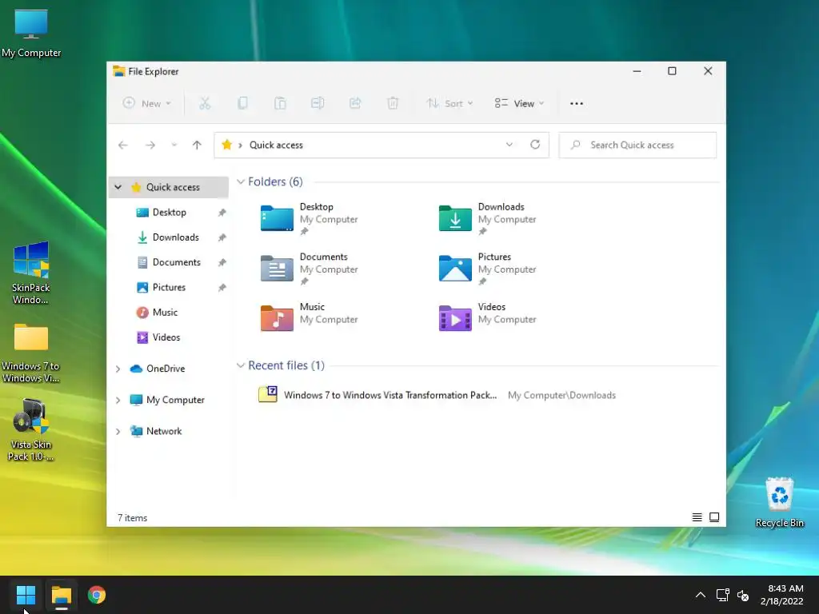The image size is (819, 614).
Task: Open the New dropdown menu
Action: [147, 103]
